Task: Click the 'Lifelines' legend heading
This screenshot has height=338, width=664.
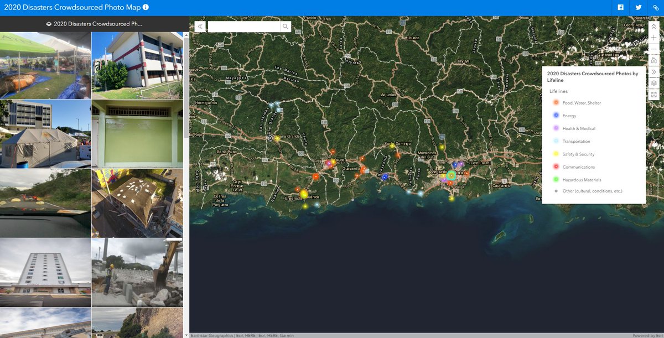Action: coord(558,91)
